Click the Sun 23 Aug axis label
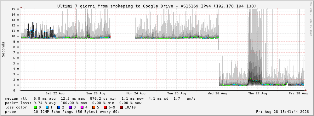The image size is (314, 116). point(96,93)
